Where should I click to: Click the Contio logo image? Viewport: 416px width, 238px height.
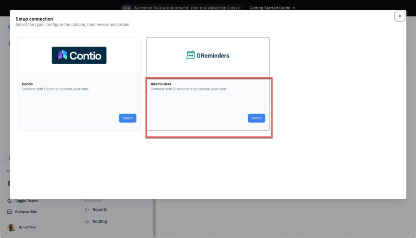pyautogui.click(x=79, y=56)
